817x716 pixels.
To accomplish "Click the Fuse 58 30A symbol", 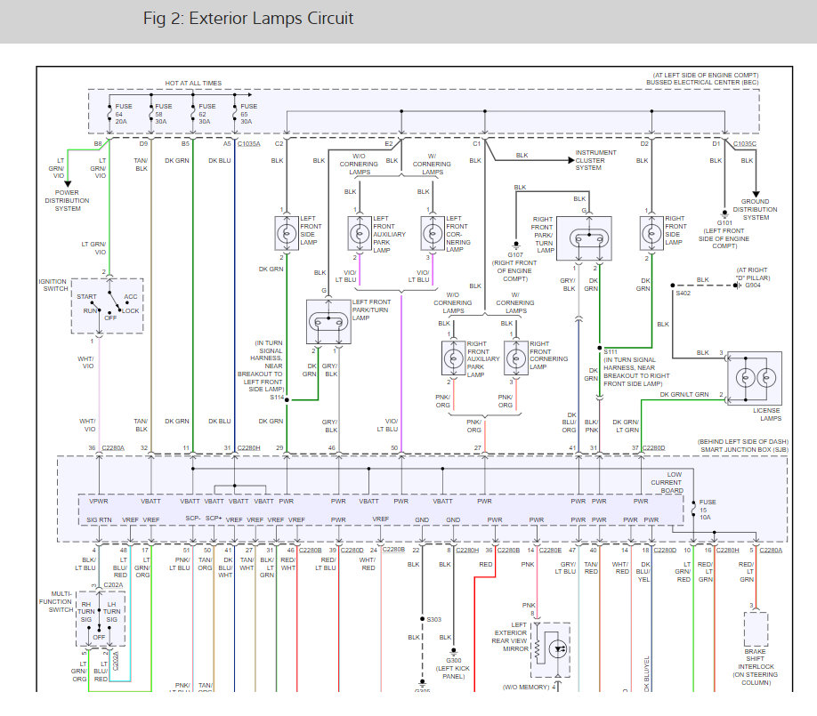I will (151, 114).
